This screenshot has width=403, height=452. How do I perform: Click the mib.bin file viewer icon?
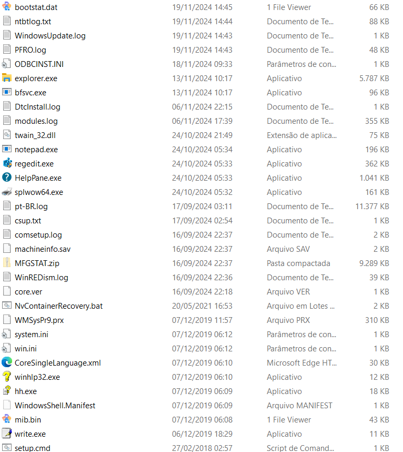coord(7,419)
